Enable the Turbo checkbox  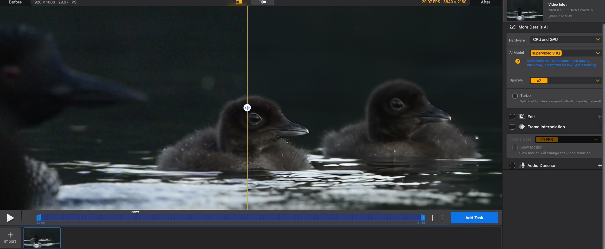tap(515, 96)
